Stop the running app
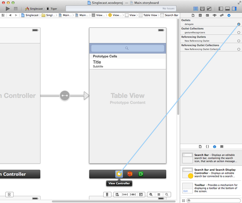242x203 pixels. 16,9
